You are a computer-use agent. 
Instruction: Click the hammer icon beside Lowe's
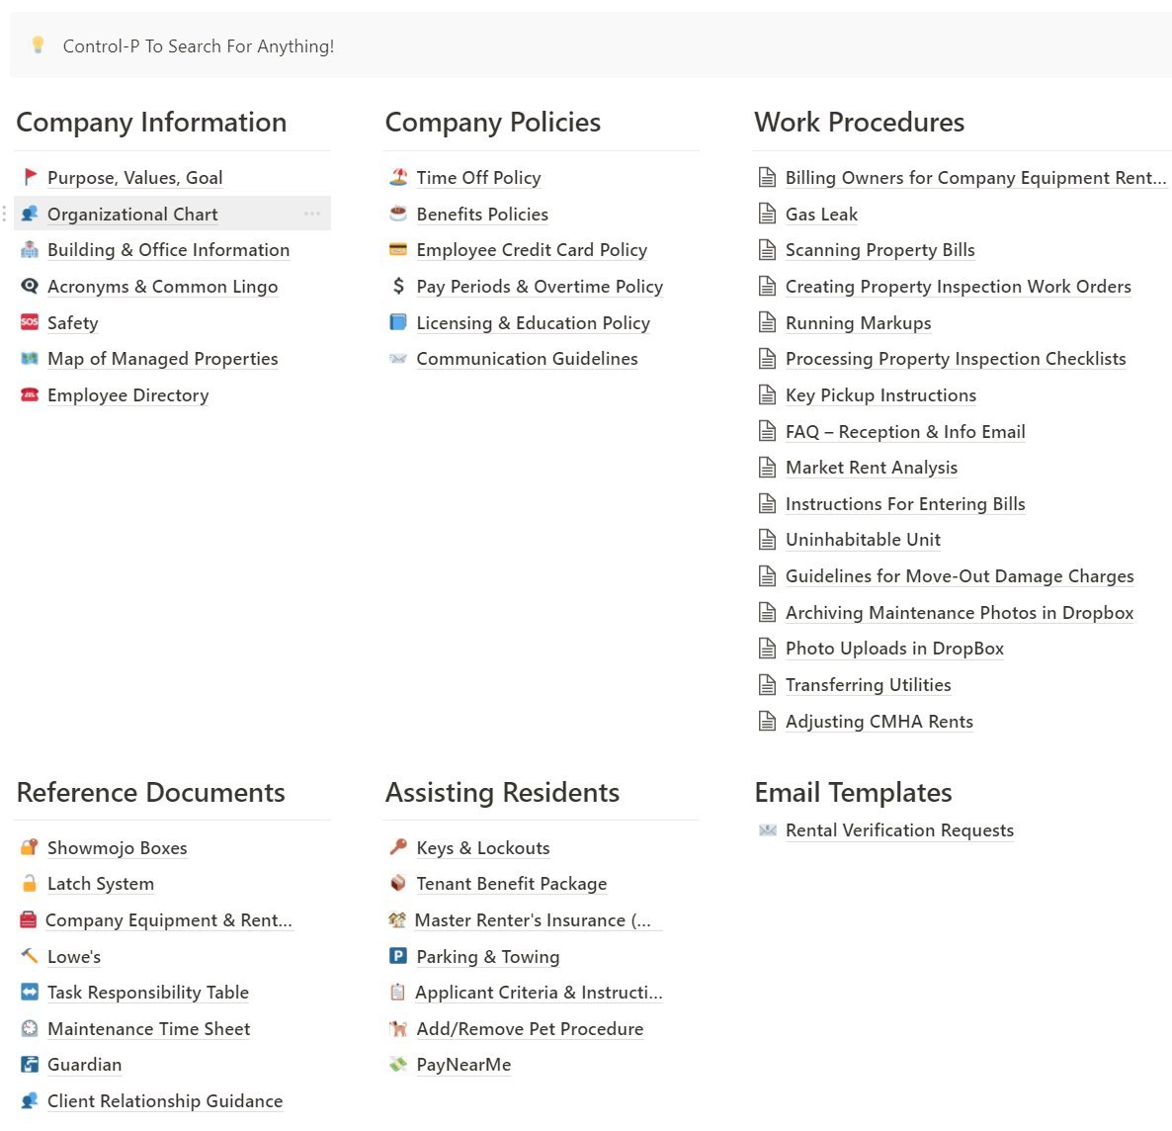click(30, 956)
